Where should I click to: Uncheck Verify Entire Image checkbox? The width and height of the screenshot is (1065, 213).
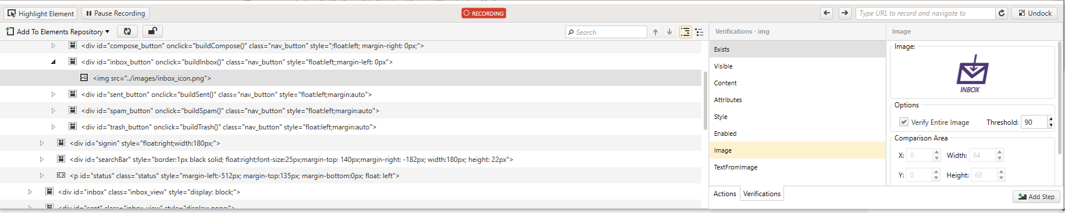tap(904, 122)
